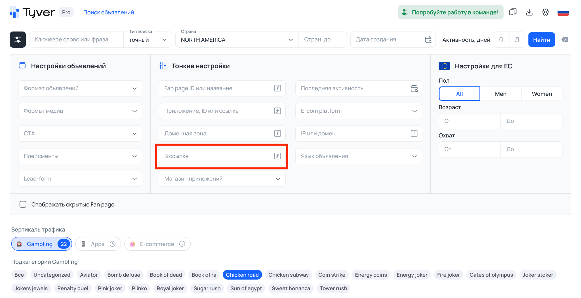This screenshot has width=581, height=298.
Task: Click the EU flag icon
Action: pos(444,66)
